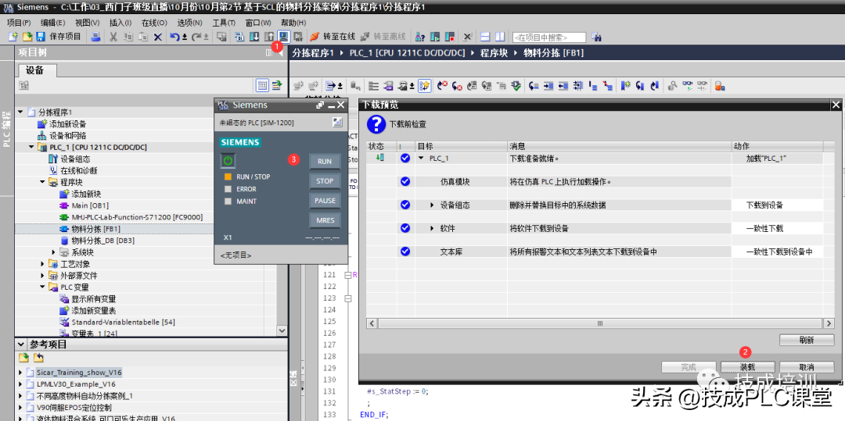Click 装载 load button in download preview
Image resolution: width=845 pixels, height=421 pixels.
(x=747, y=367)
